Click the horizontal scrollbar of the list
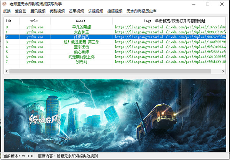 pyautogui.click(x=115, y=71)
